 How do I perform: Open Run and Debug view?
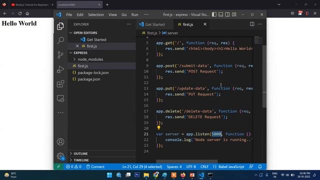[x=60, y=69]
